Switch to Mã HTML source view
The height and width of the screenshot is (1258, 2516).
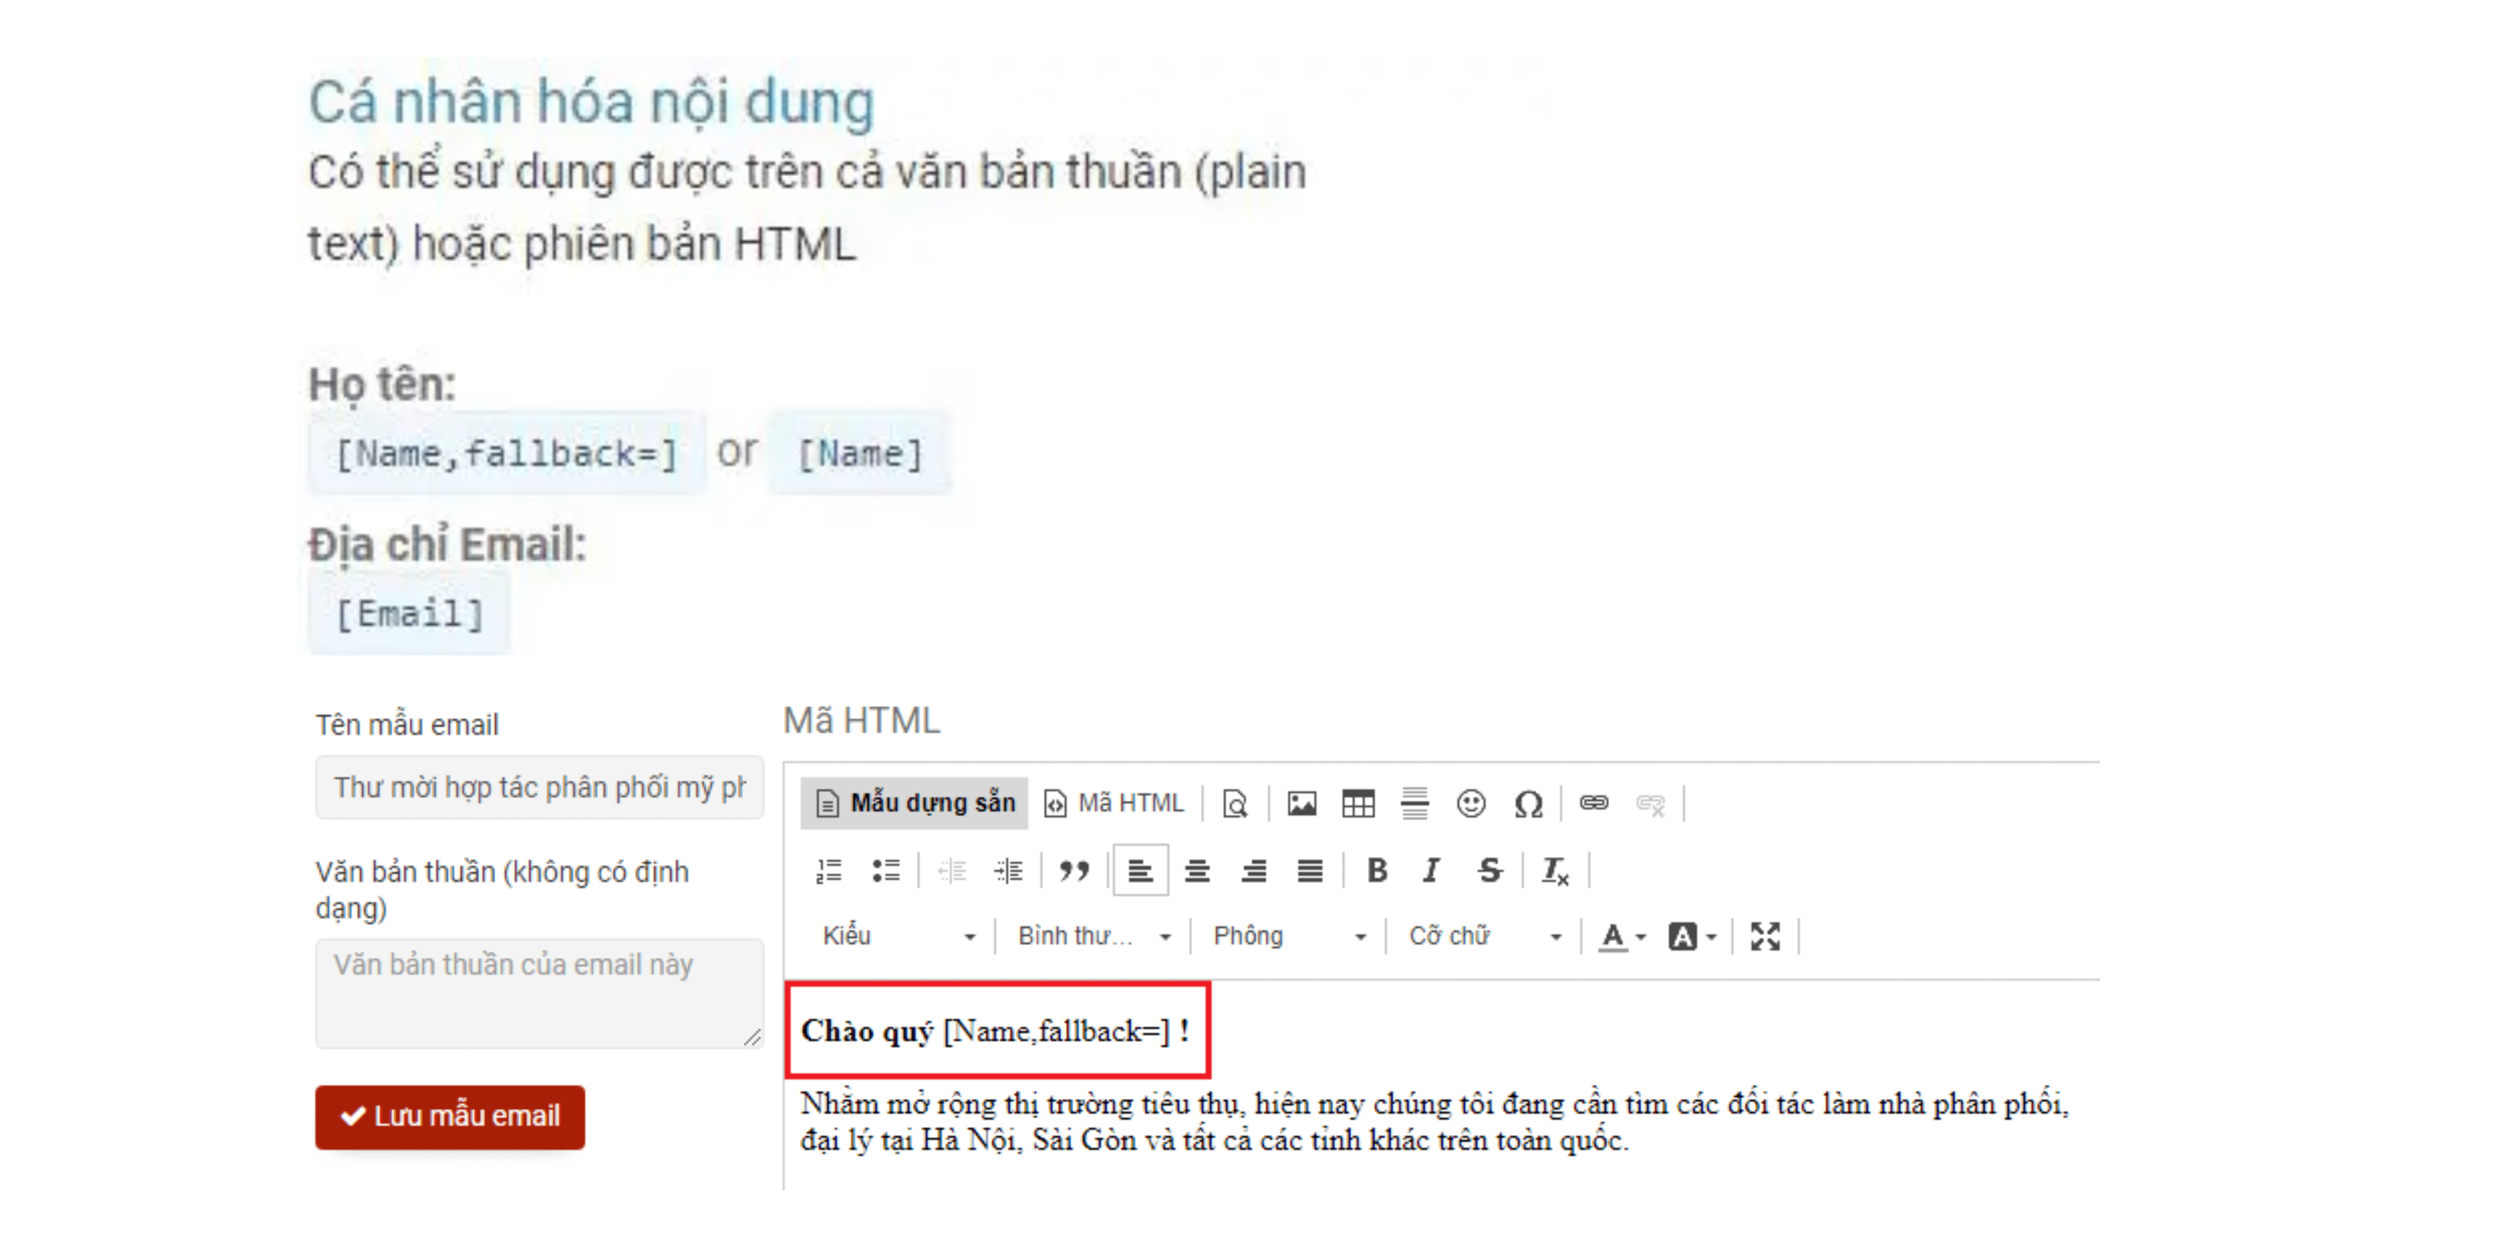[x=1115, y=803]
